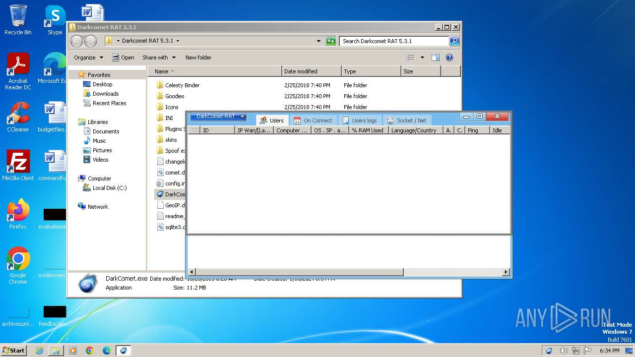
Task: Open the Share with menu
Action: [159, 58]
